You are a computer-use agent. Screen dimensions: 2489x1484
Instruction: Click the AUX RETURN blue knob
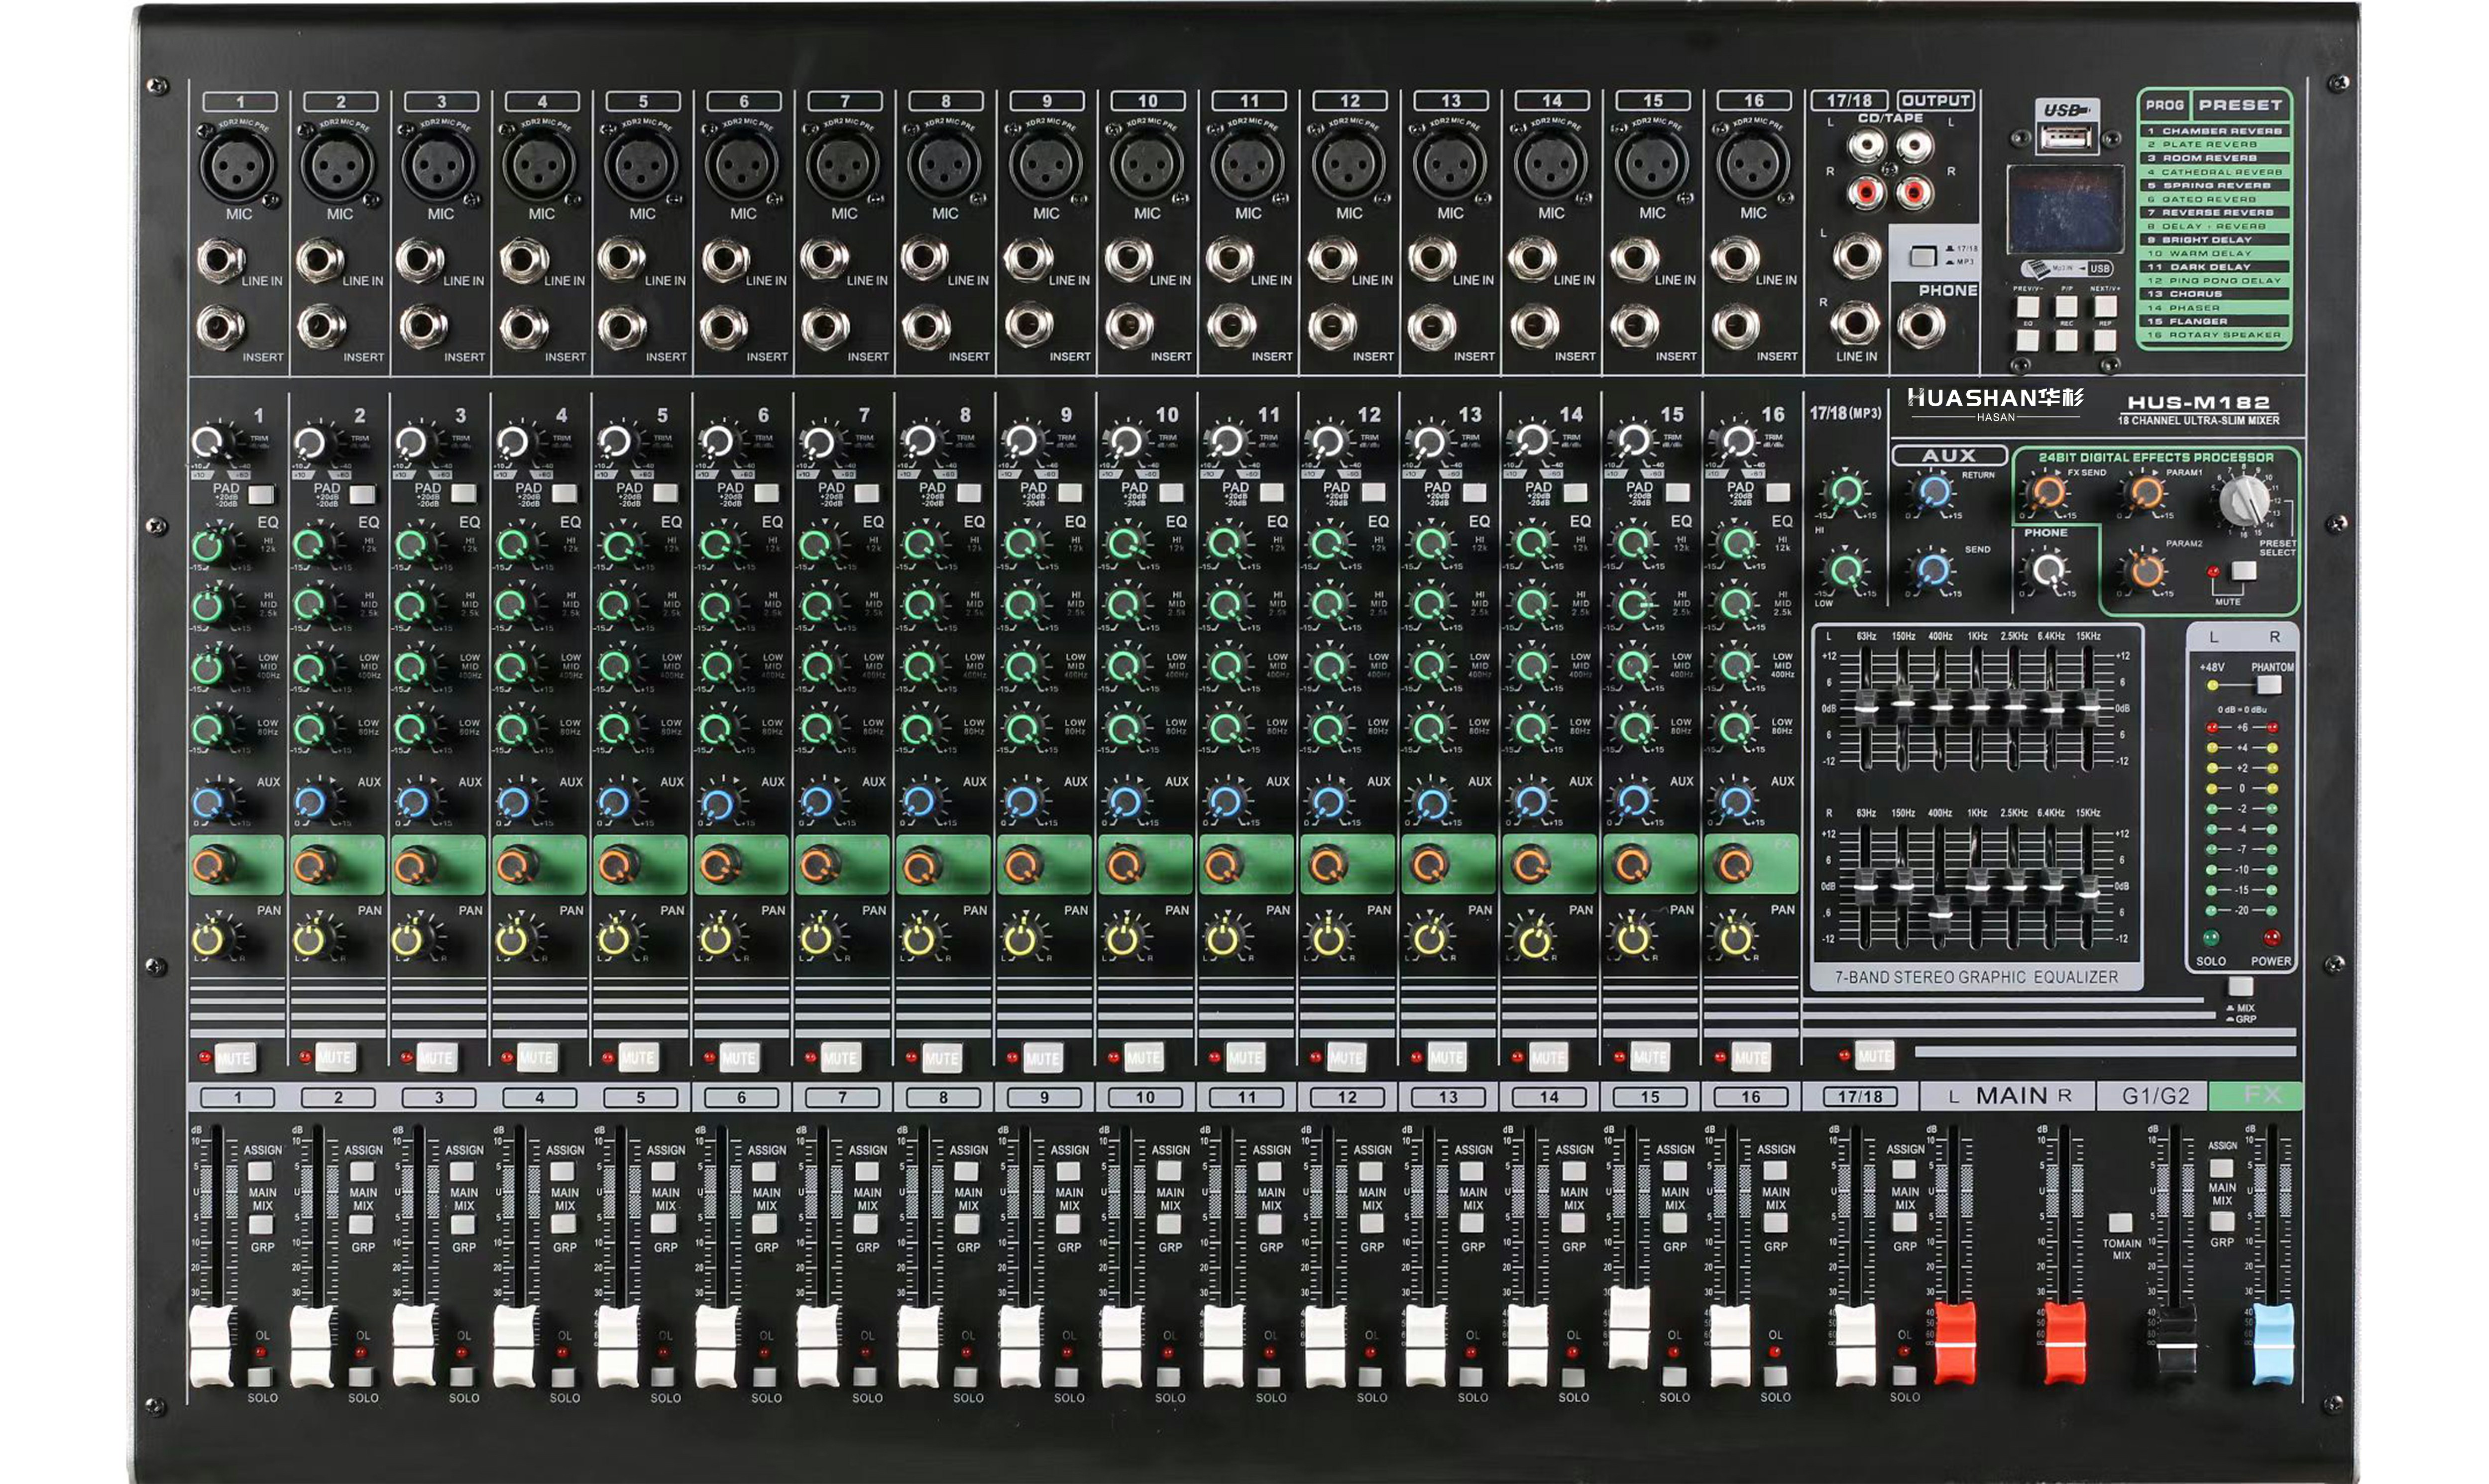pos(1933,492)
